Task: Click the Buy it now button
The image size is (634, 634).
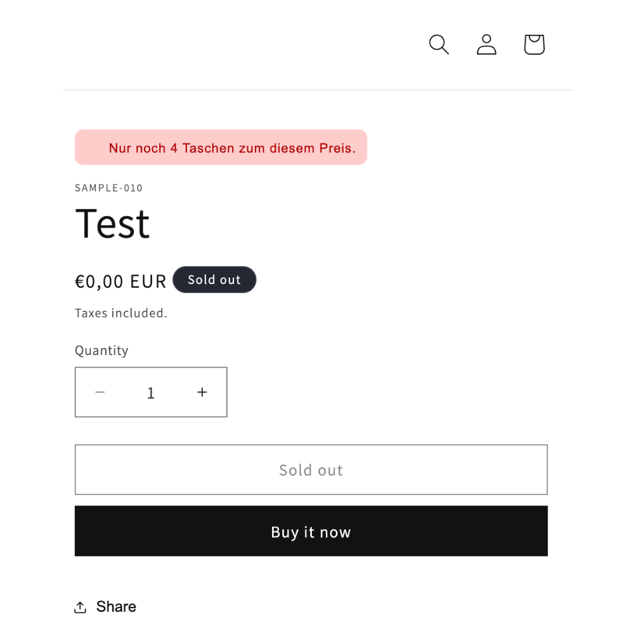Action: tap(311, 531)
